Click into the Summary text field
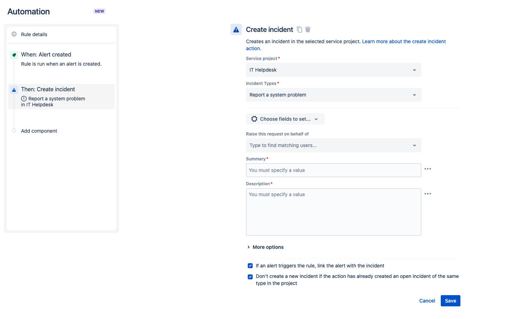512x319 pixels. (333, 170)
